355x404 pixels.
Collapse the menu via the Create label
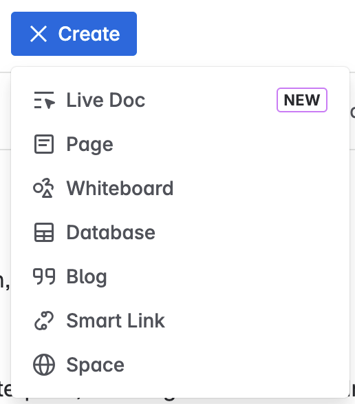coord(89,34)
